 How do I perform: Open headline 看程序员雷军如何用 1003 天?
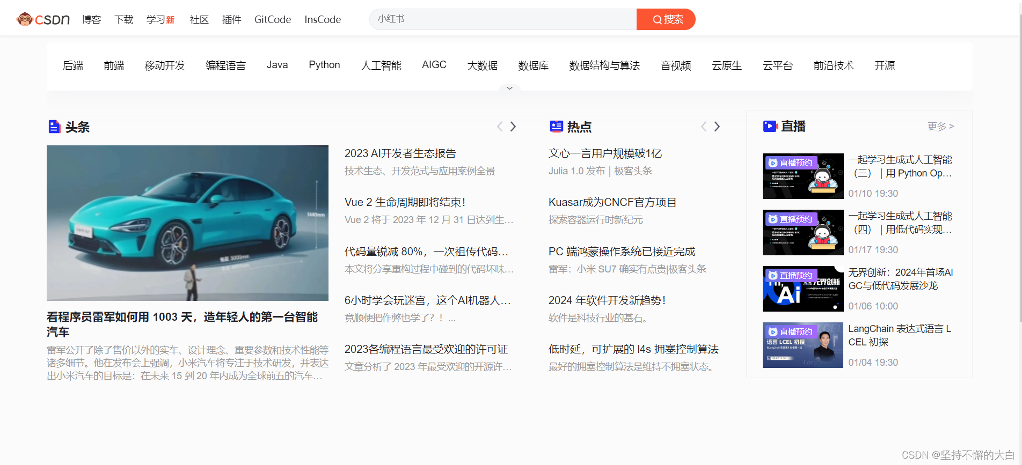182,324
